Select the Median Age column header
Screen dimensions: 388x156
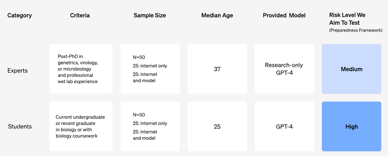[x=217, y=15]
